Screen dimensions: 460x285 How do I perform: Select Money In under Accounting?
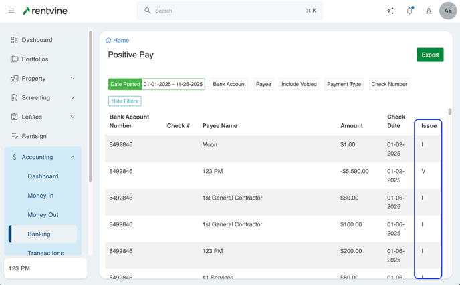[x=41, y=196]
